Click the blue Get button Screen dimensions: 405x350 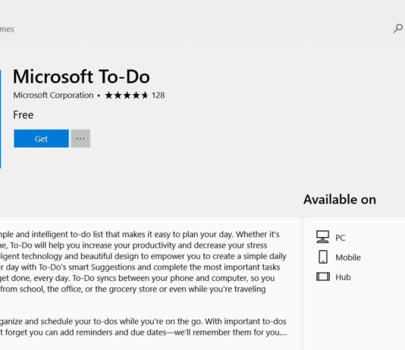point(41,139)
